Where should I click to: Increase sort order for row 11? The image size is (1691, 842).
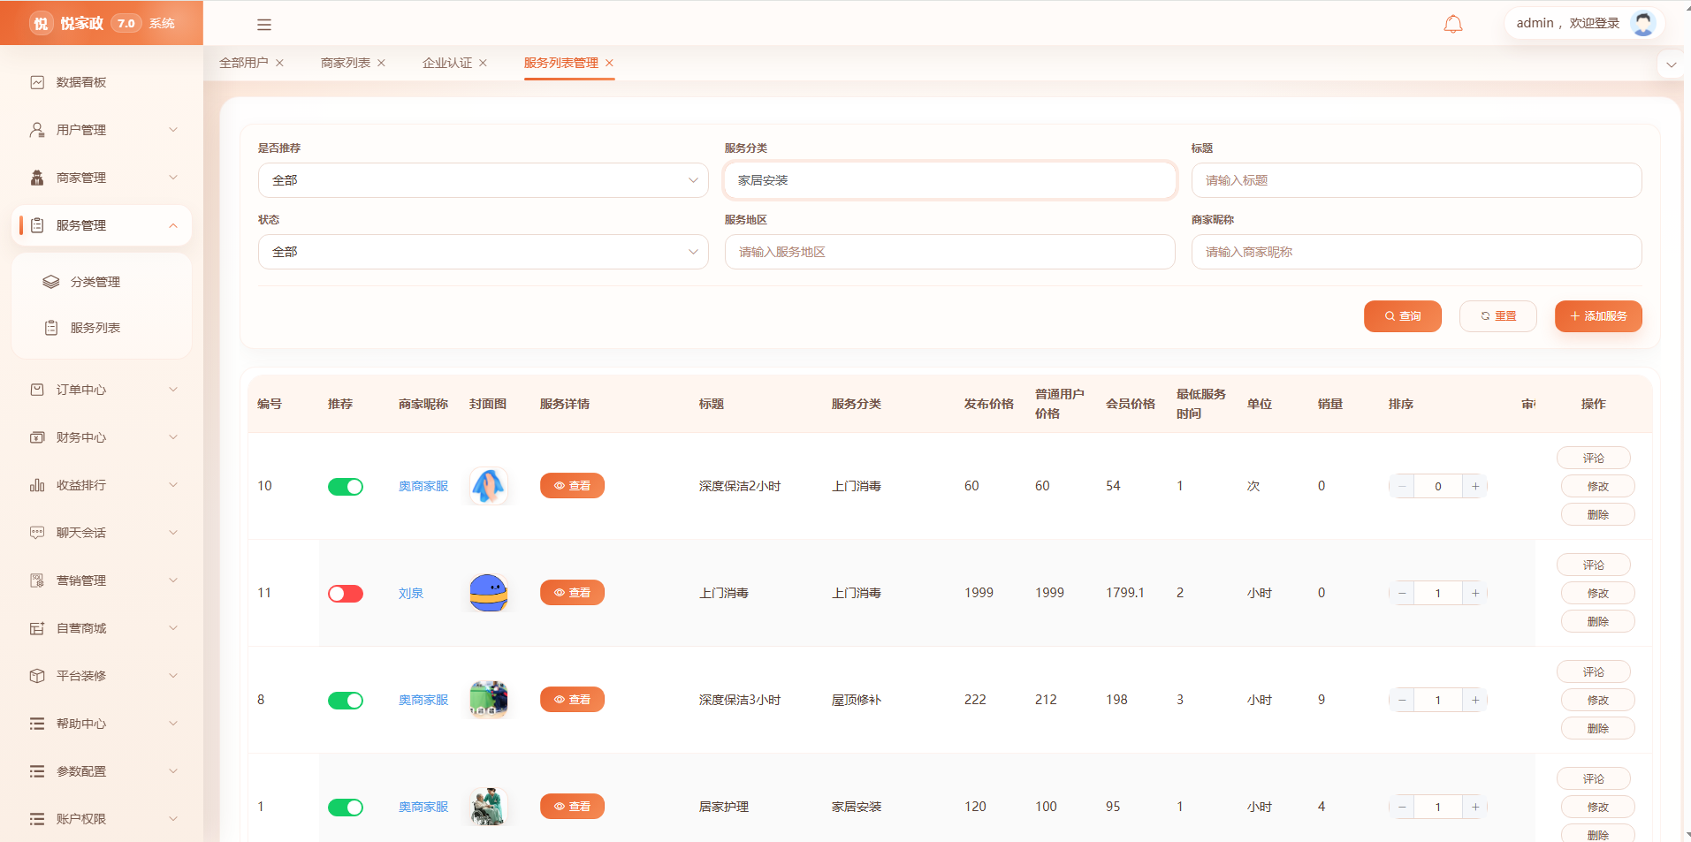pyautogui.click(x=1475, y=594)
